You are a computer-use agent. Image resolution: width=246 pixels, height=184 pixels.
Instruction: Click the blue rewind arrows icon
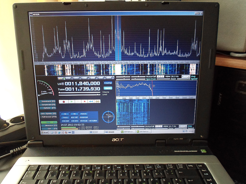91,102
